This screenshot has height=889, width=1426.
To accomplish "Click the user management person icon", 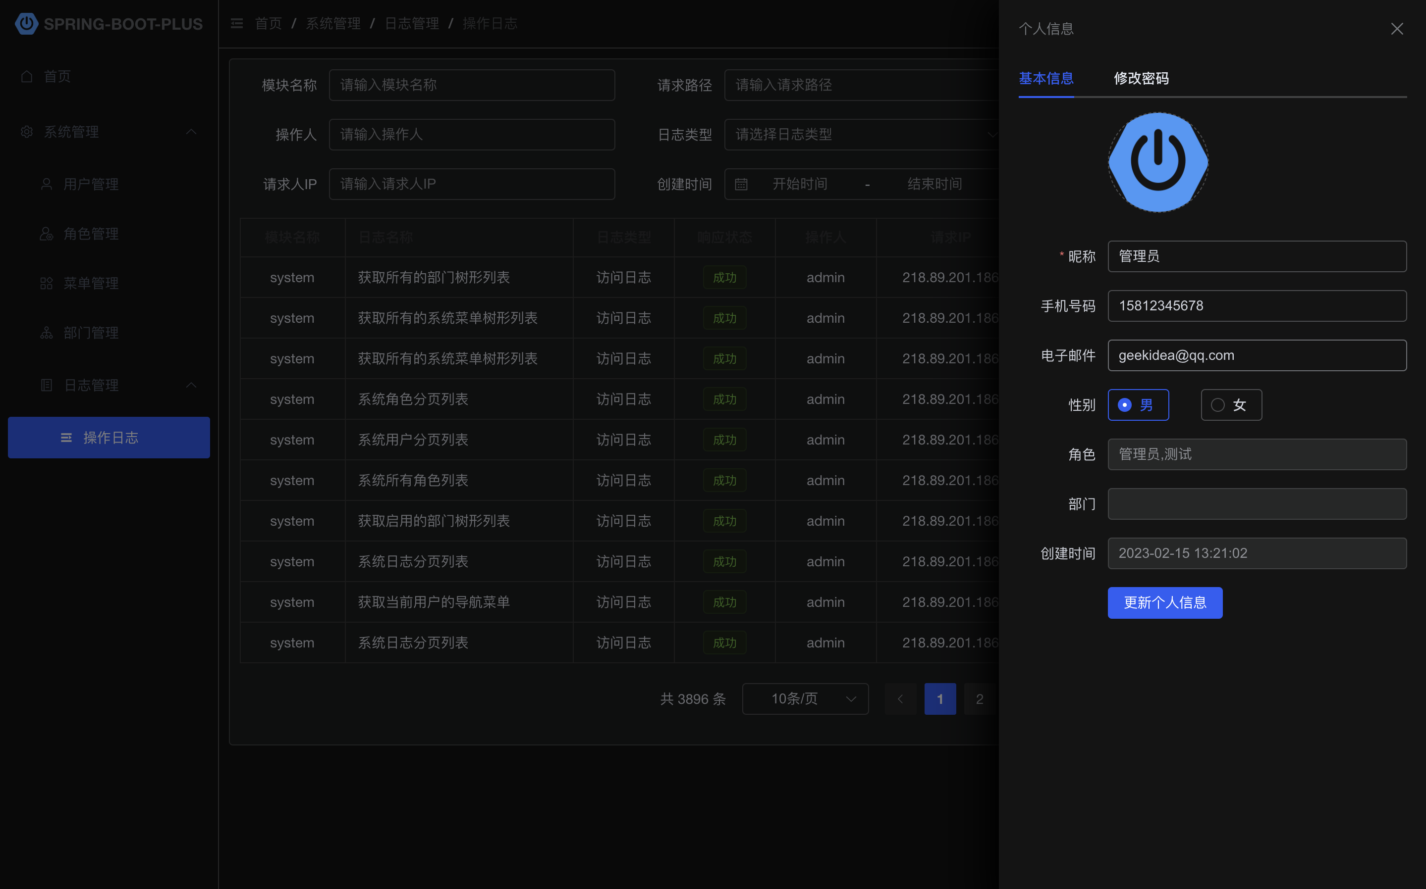I will pyautogui.click(x=47, y=184).
